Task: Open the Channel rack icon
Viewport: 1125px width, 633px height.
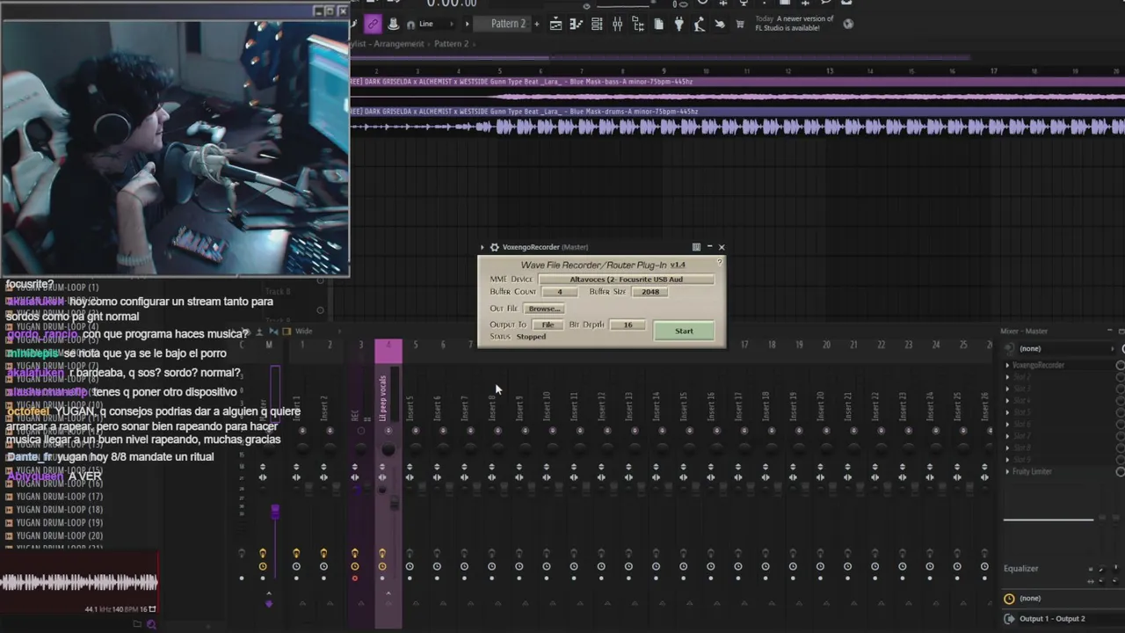Action: click(597, 24)
